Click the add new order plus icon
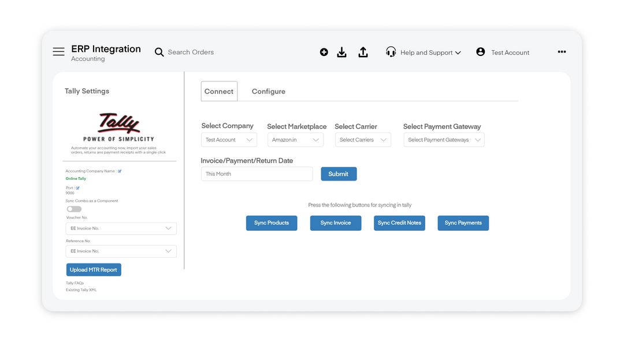 (324, 52)
